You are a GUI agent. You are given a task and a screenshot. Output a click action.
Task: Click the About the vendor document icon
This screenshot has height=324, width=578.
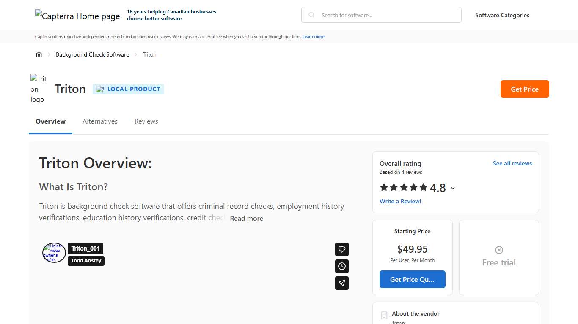click(x=384, y=315)
